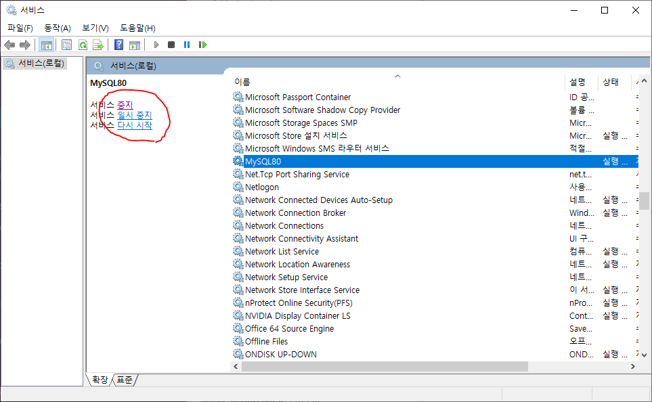
Task: Click gear icon of Network Setup Service
Action: click(238, 277)
